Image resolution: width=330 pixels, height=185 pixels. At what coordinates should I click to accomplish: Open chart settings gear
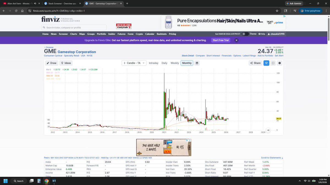coord(280,63)
